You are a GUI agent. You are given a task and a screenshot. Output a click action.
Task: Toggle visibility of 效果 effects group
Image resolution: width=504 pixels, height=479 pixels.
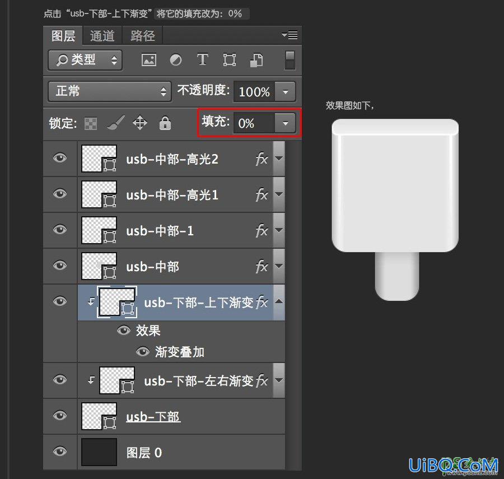123,331
